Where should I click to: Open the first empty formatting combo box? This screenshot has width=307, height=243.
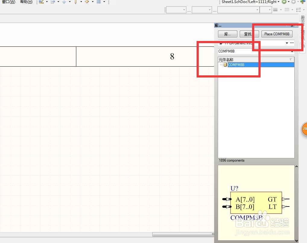pos(176,10)
